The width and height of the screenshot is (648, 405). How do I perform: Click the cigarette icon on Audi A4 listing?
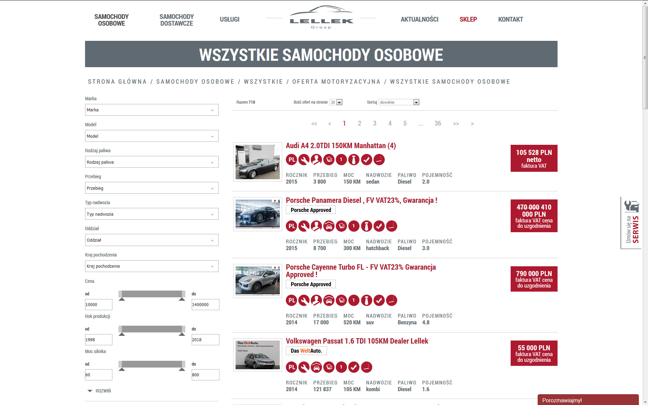379,160
